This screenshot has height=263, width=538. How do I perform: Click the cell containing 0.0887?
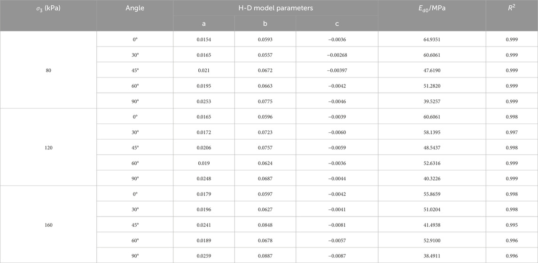[x=265, y=255]
